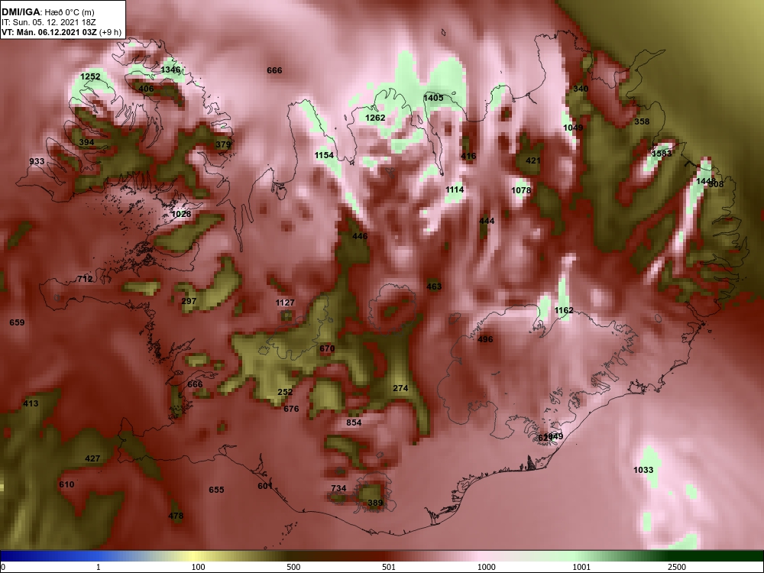The image size is (764, 573).
Task: Click the map value 478
Action: coord(176,516)
